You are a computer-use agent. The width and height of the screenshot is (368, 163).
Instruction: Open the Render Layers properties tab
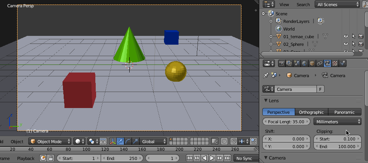point(289,63)
